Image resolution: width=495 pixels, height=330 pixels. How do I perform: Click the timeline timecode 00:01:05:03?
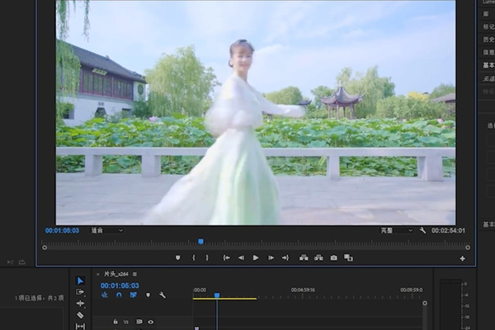coord(120,285)
